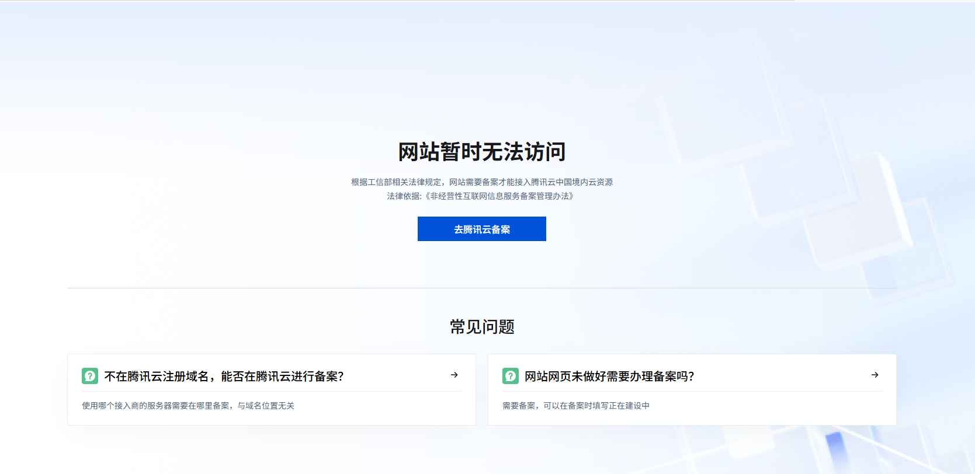Click green question icon beside 网站网页未做好
Viewport: 975px width, 474px height.
click(x=510, y=376)
